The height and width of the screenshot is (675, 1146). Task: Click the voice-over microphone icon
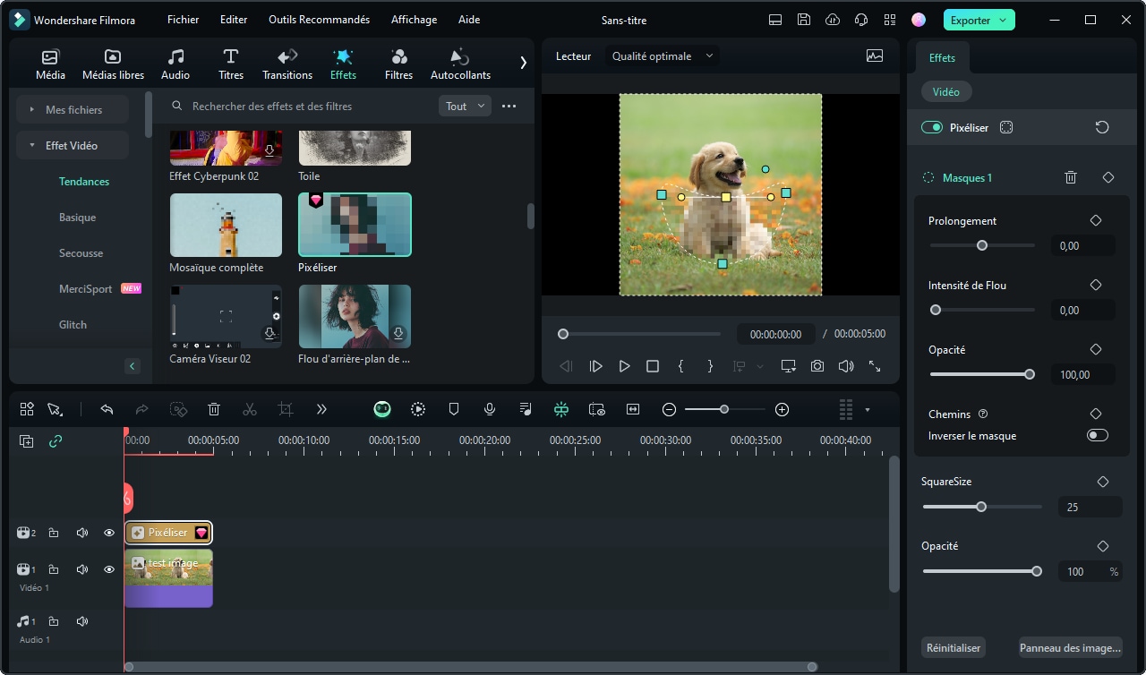(x=490, y=409)
